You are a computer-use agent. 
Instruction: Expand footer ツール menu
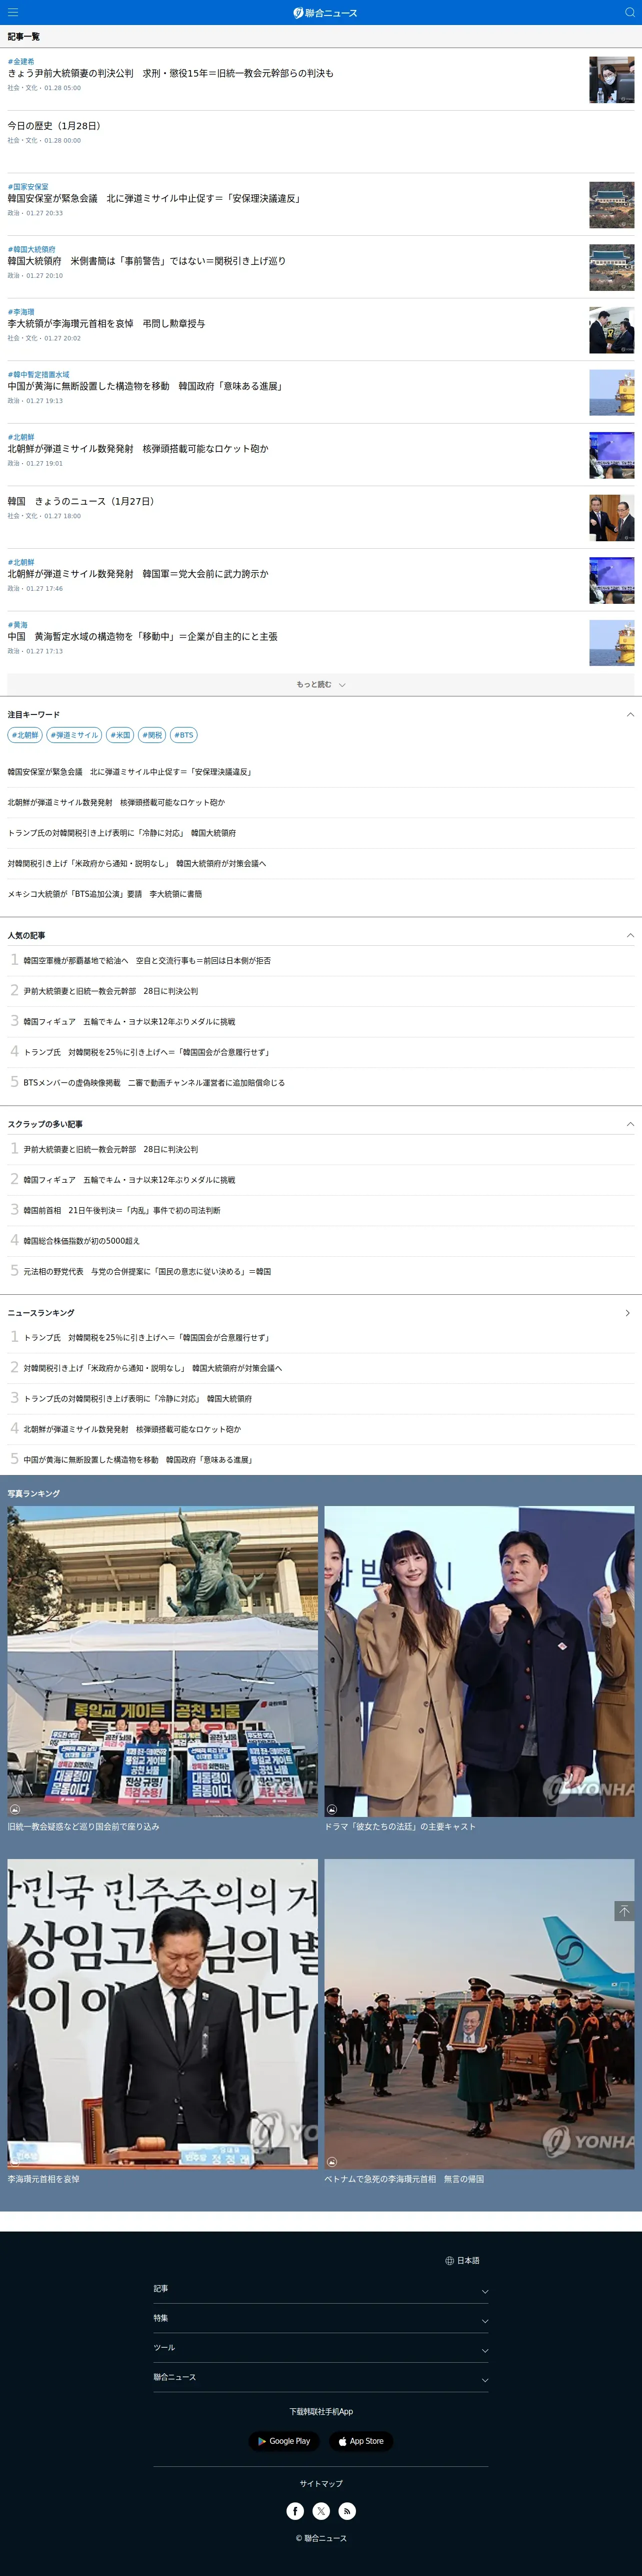pos(320,2348)
